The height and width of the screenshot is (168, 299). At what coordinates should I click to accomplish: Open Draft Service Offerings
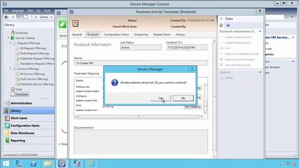click(34, 79)
